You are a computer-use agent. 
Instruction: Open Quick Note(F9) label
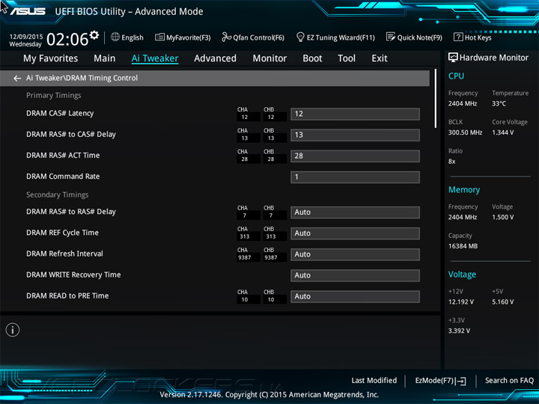coord(420,37)
